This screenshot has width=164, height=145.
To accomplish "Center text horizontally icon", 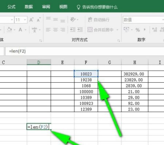I will click(55, 30).
